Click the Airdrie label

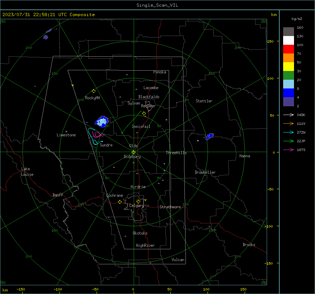tap(138, 187)
